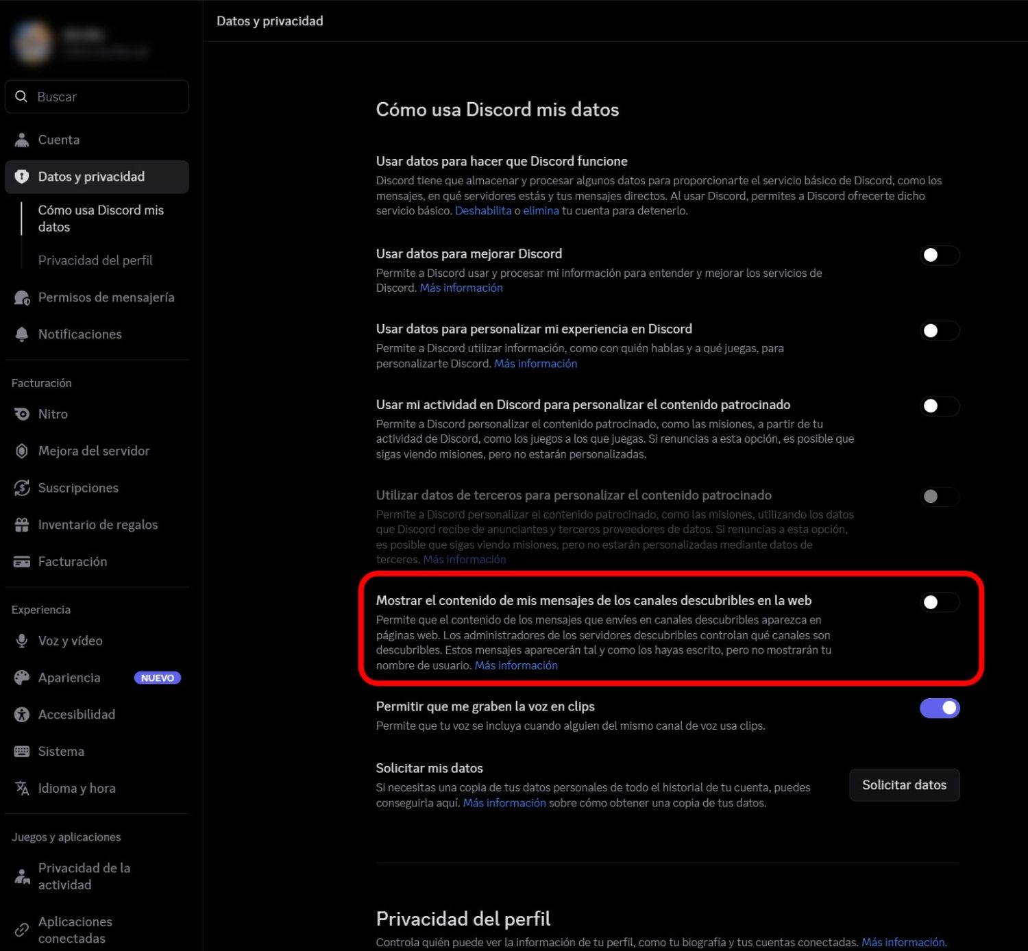This screenshot has height=951, width=1028.
Task: Click the 'Permisos de mensajería' label
Action: (x=106, y=297)
